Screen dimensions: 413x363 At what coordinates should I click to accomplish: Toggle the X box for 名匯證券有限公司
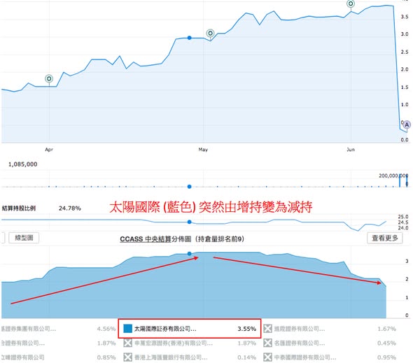(x=267, y=343)
